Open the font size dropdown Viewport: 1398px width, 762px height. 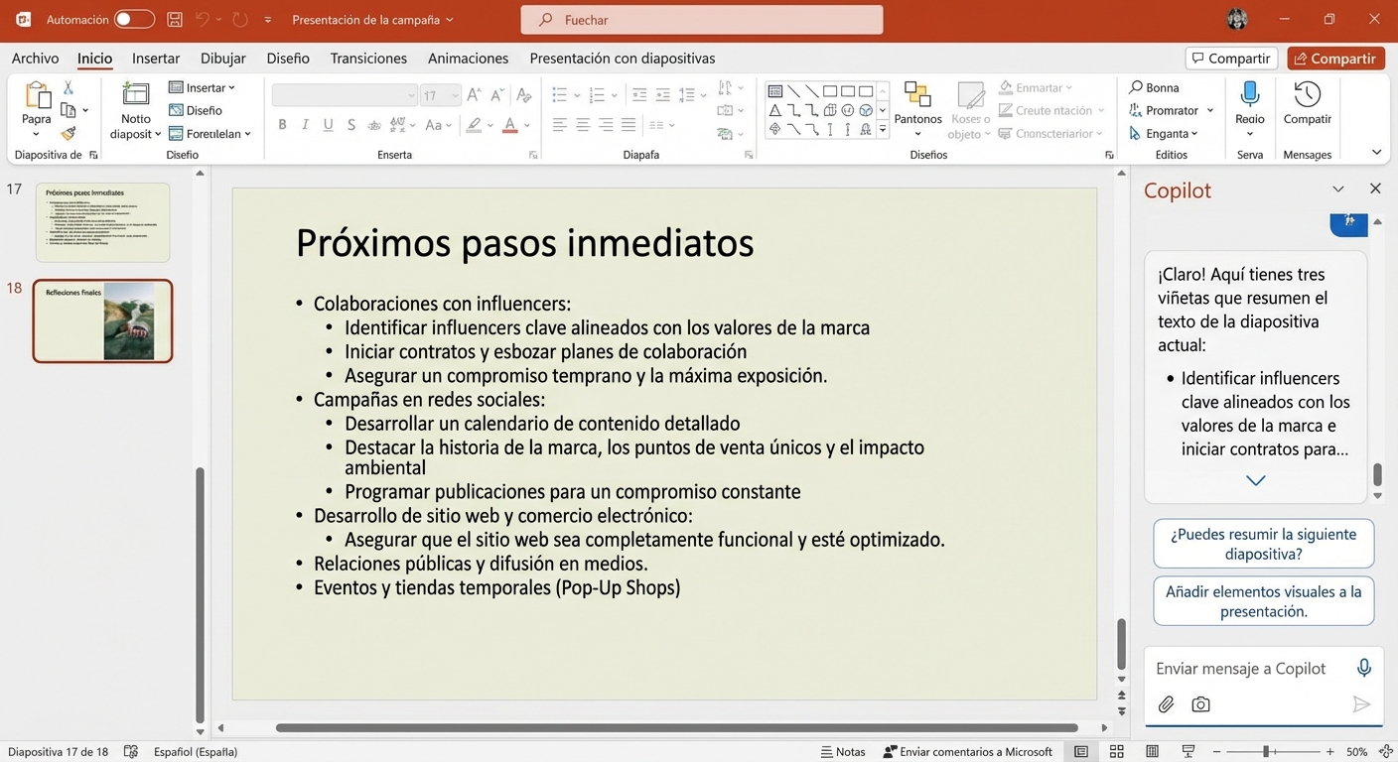(455, 95)
